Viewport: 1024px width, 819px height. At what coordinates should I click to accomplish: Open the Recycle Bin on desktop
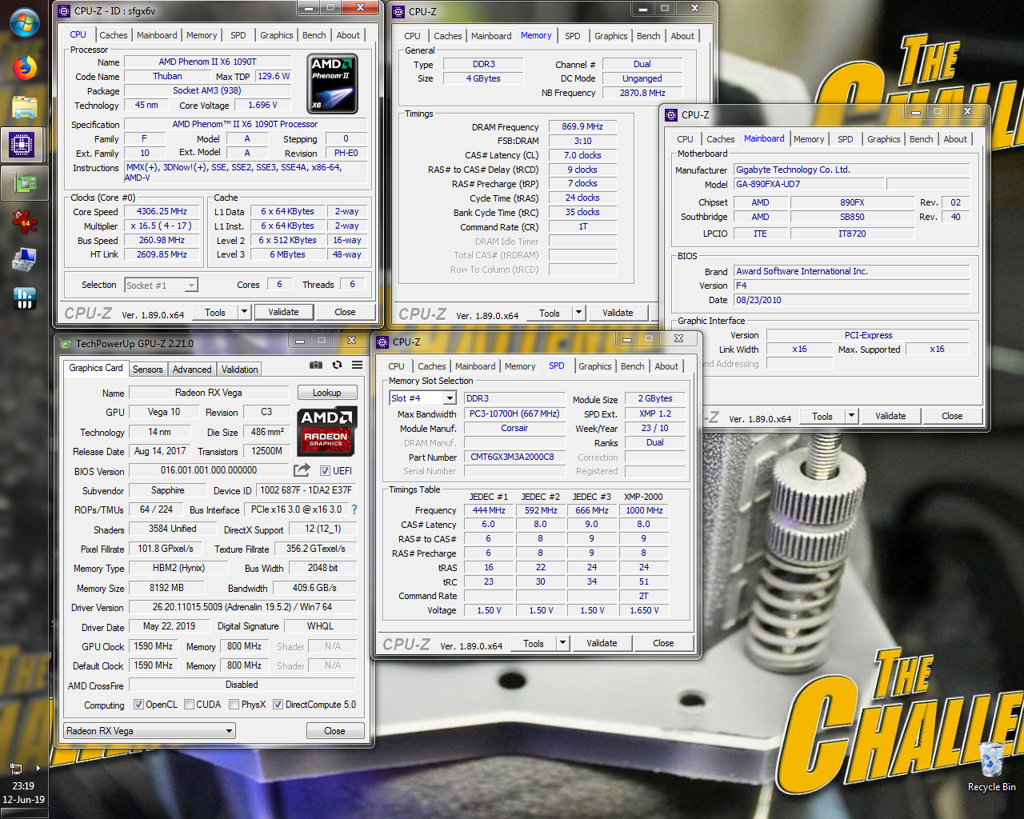pos(991,765)
